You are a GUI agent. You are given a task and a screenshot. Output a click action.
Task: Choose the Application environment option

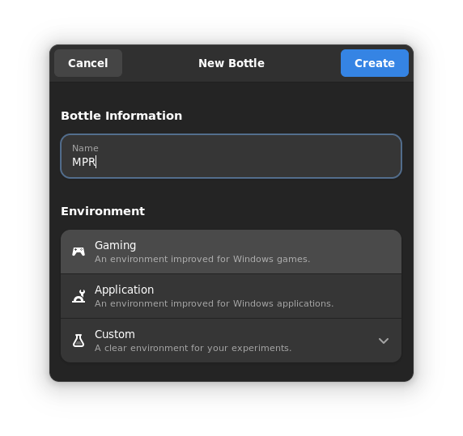click(231, 296)
